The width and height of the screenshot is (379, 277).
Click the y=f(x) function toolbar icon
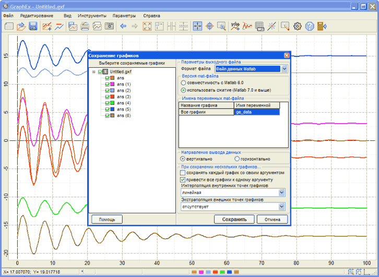coord(235,26)
